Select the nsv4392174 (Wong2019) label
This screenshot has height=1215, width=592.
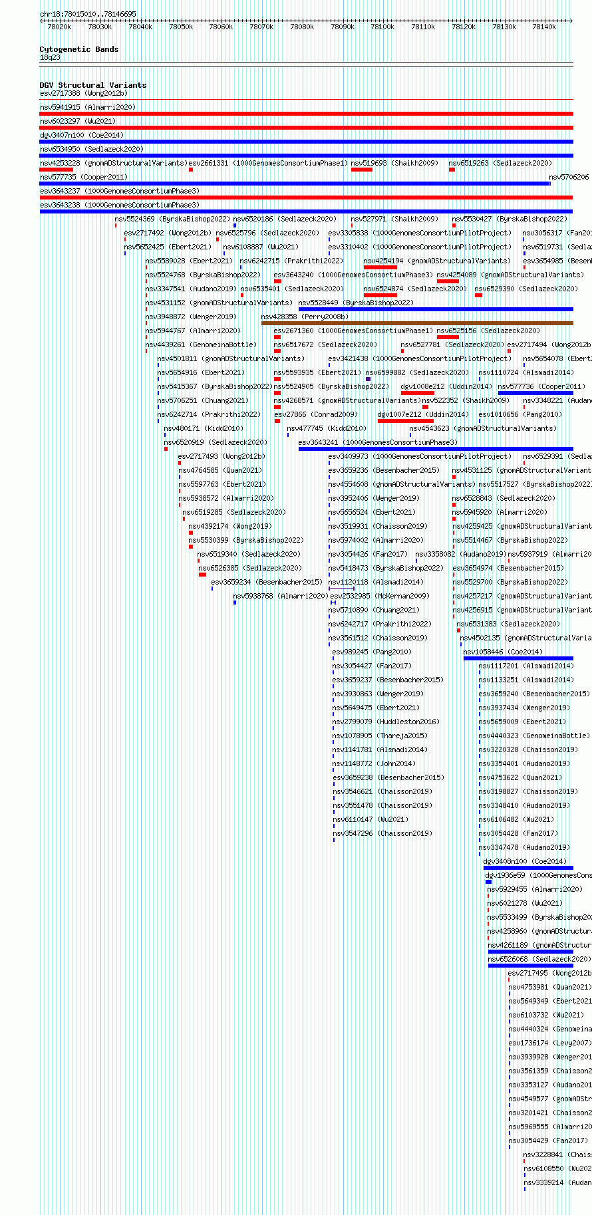click(230, 527)
